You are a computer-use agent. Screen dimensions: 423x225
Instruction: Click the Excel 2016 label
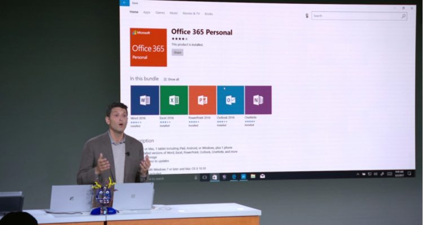(x=166, y=118)
